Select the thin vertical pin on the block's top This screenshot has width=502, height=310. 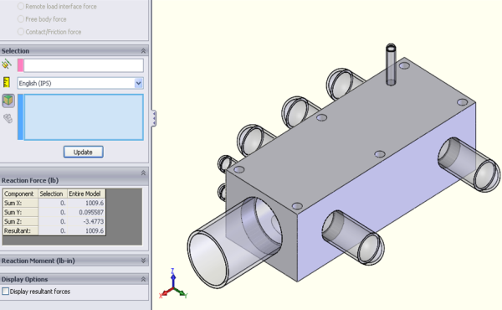[x=391, y=65]
